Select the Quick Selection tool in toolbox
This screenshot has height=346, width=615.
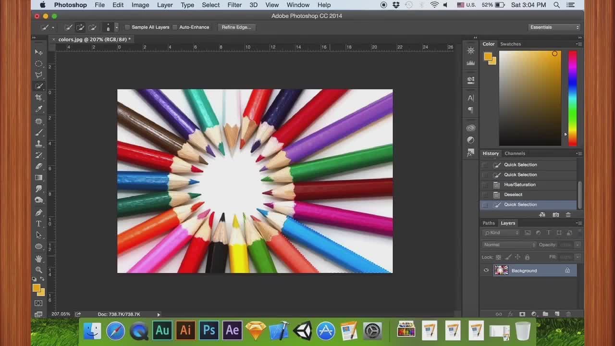click(x=39, y=86)
